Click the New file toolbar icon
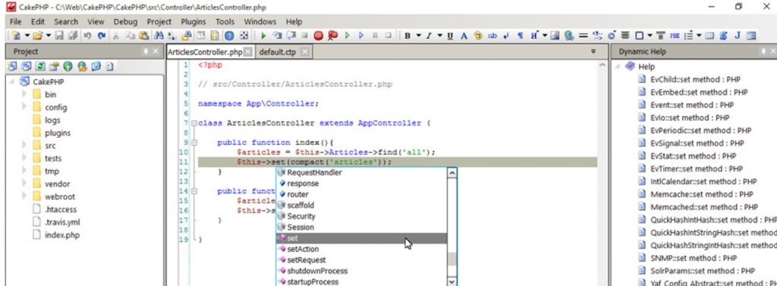Viewport: 777px width, 286px height. (x=17, y=36)
